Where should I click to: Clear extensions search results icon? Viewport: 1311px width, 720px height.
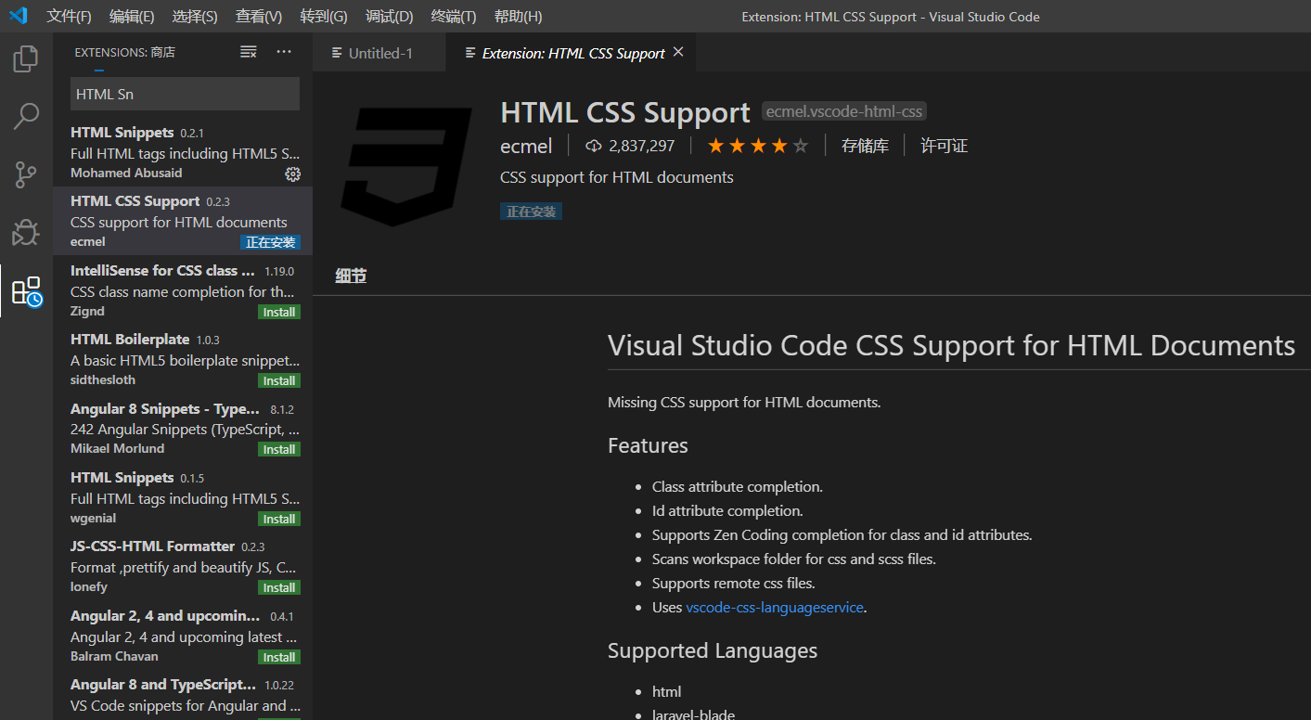pyautogui.click(x=248, y=52)
